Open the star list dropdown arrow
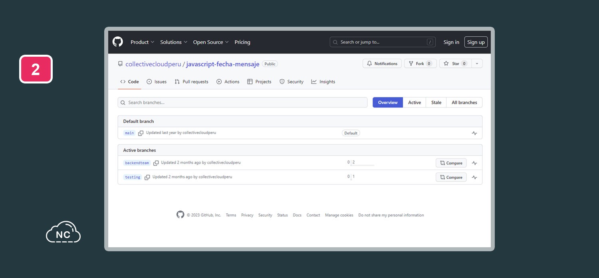Viewport: 599px width, 278px height. pos(477,64)
